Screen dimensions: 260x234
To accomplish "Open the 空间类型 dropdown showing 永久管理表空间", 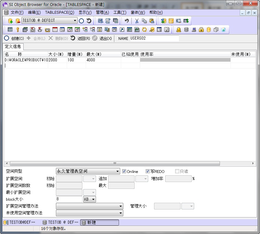I will coord(88,171).
